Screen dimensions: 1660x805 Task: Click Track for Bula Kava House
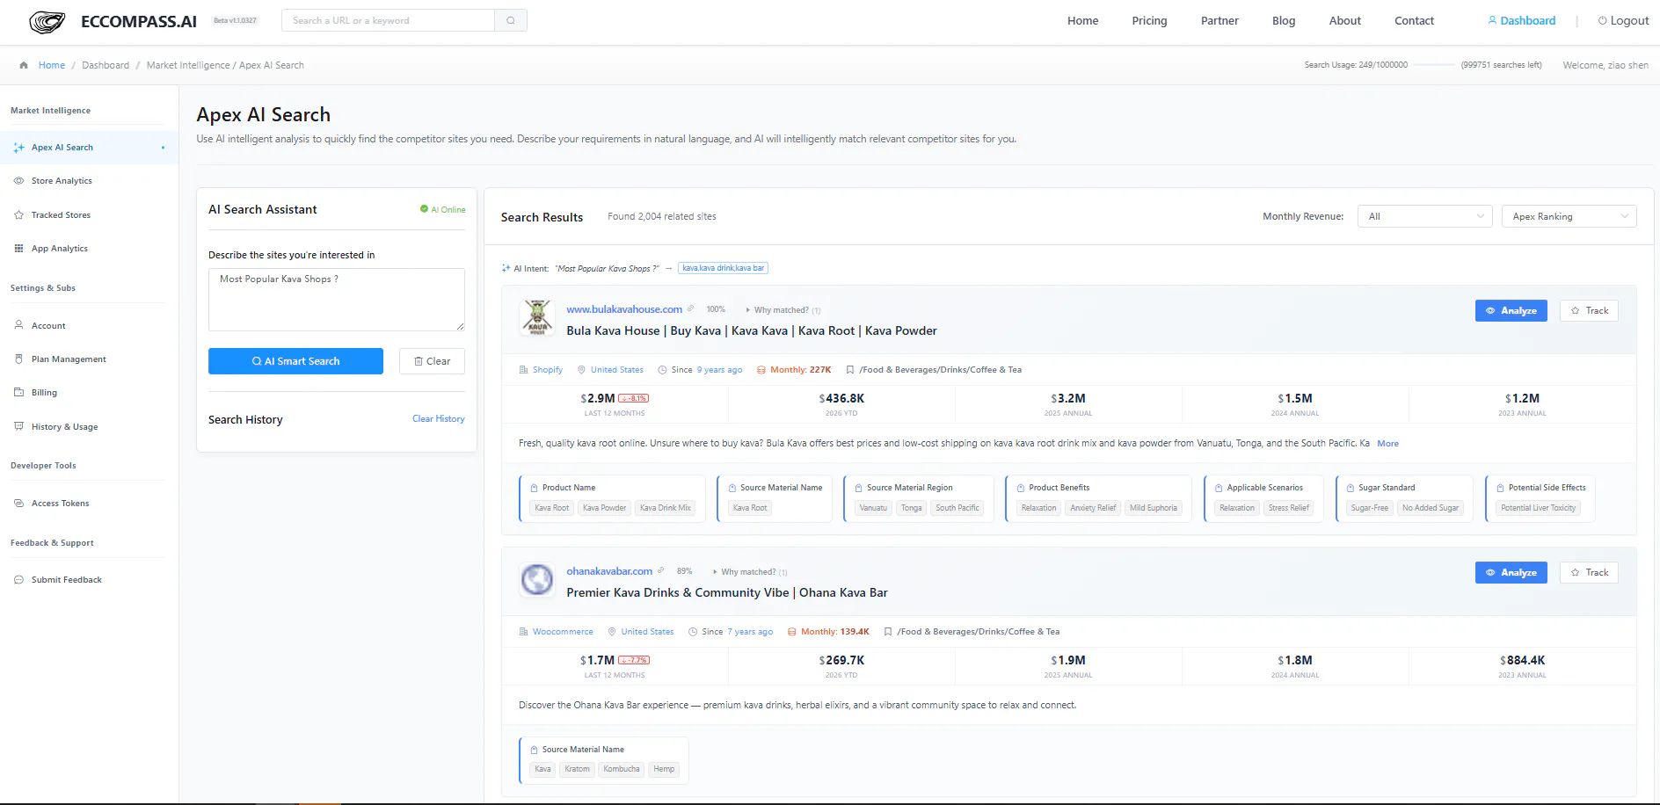click(1589, 310)
